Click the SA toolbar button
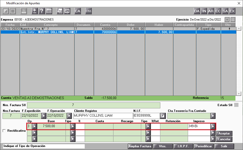 [x=225, y=11]
